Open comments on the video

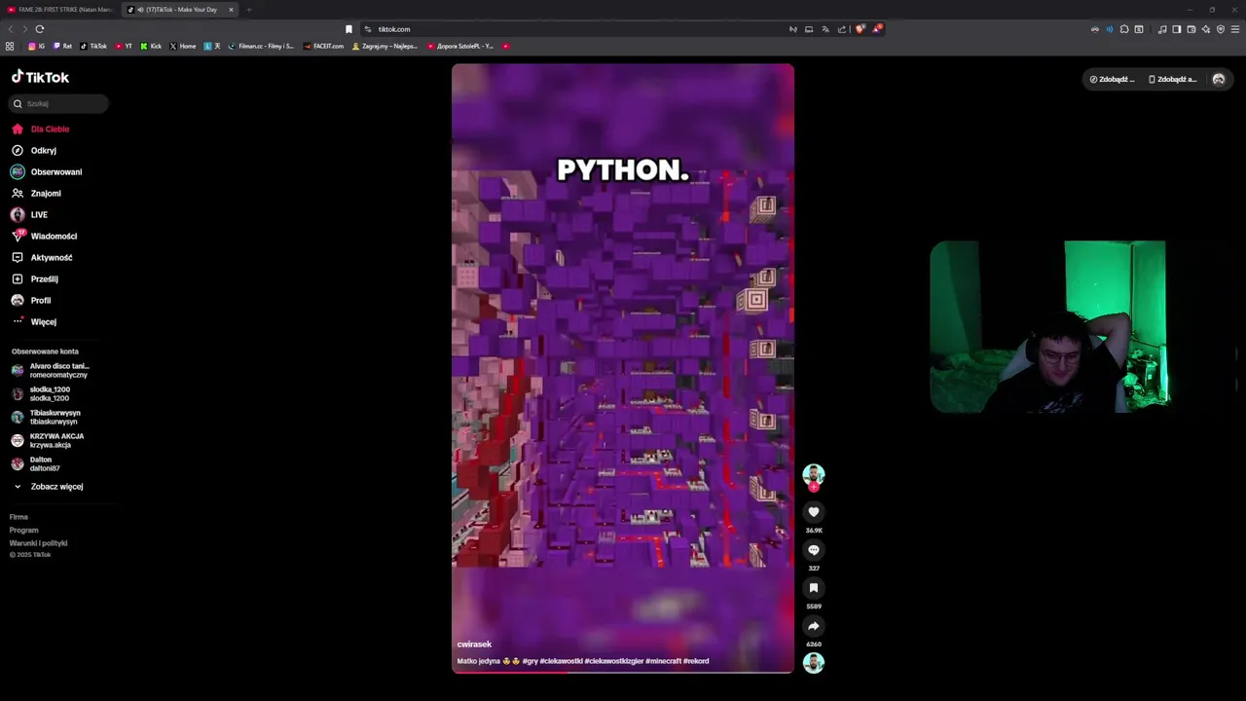[x=814, y=550]
